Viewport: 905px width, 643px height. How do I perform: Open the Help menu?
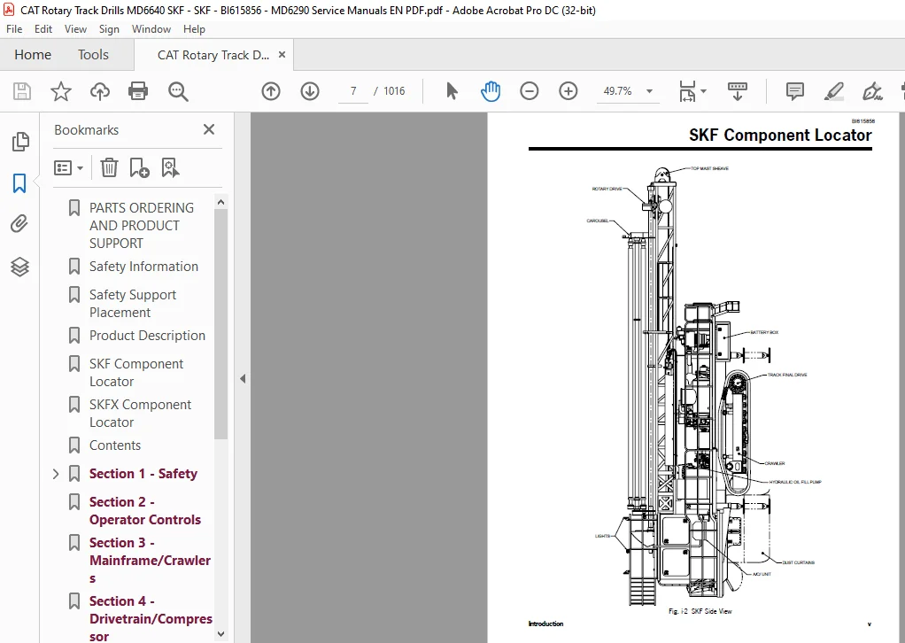tap(194, 29)
